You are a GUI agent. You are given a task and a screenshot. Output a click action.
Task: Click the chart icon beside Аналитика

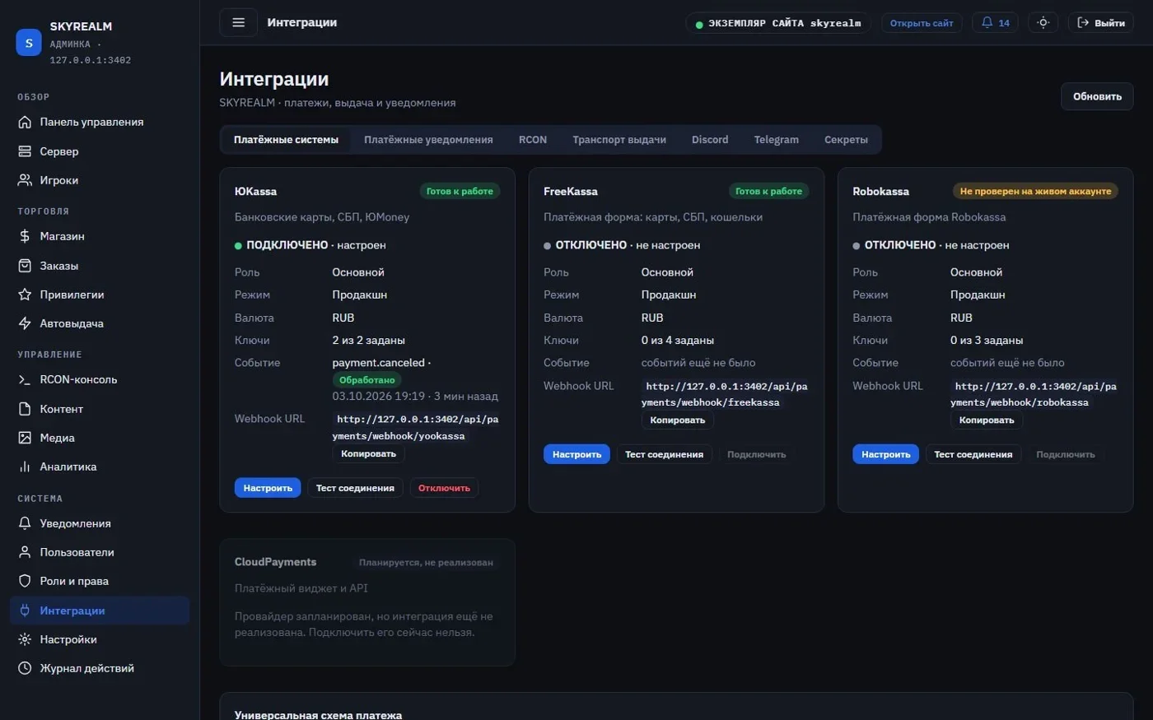[25, 467]
